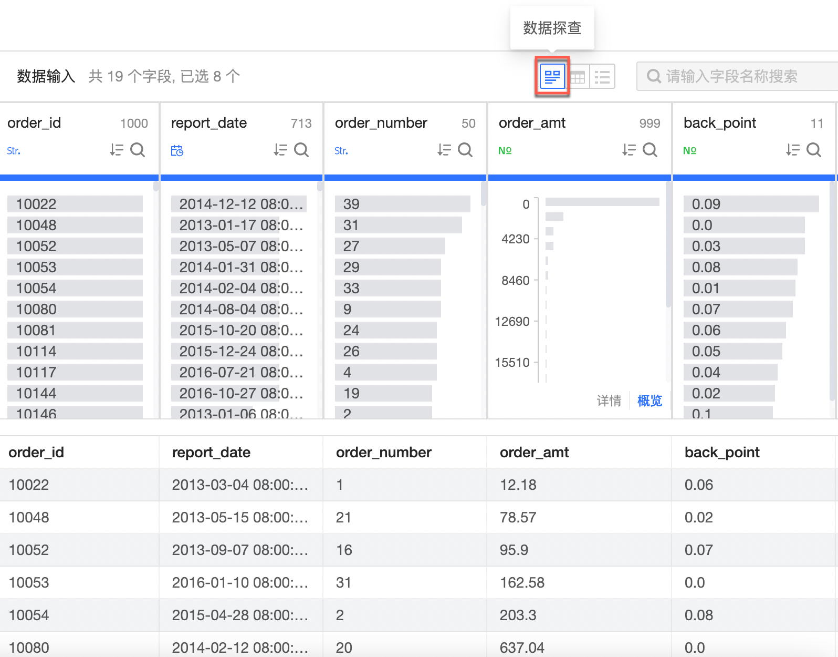
Task: Search values in the order_amt column
Action: point(650,150)
